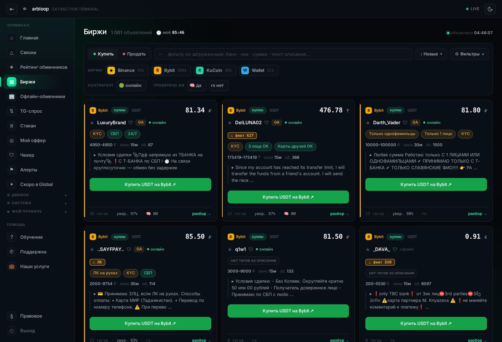Open Мой оффер target icon
Screen dimensions: 502x342
[x=12, y=140]
